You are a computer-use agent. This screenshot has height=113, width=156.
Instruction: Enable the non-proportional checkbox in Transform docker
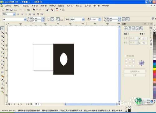coord(125,56)
